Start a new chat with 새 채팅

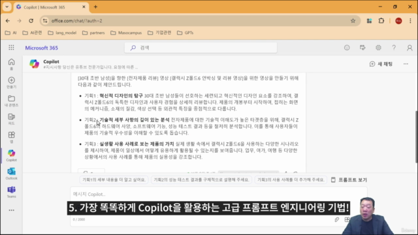381,64
